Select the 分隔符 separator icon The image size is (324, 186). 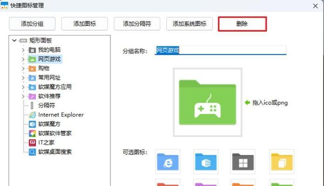[32, 106]
